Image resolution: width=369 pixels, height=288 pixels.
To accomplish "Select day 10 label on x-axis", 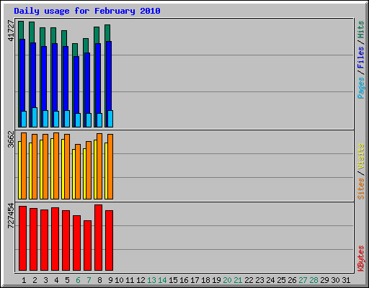I will (x=119, y=280).
